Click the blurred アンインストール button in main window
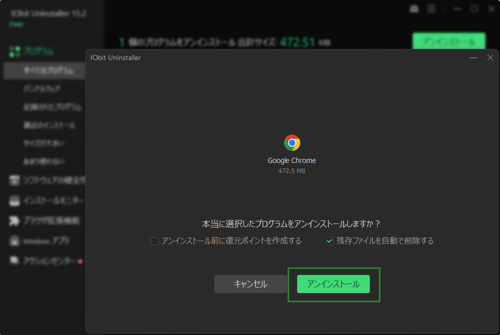The height and width of the screenshot is (335, 500). (x=449, y=42)
